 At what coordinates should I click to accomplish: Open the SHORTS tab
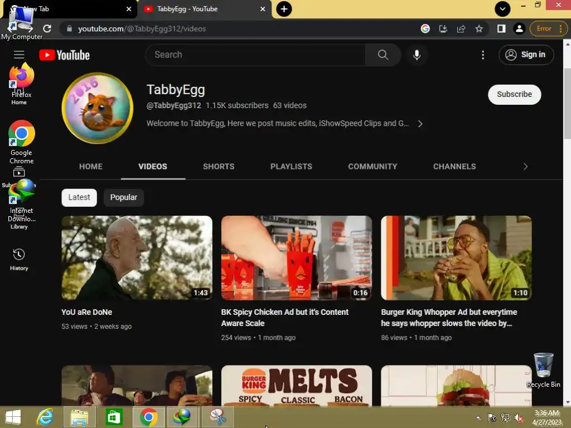pyautogui.click(x=219, y=166)
